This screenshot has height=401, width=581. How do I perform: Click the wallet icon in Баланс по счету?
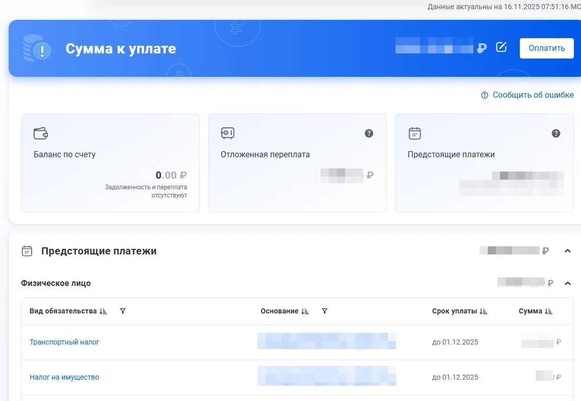(41, 133)
